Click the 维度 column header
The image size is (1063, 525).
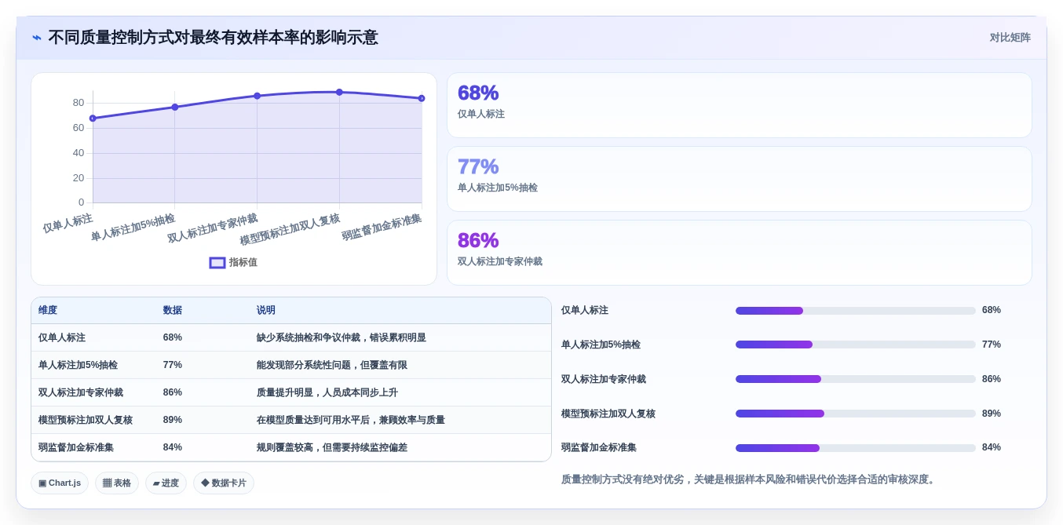[x=48, y=311]
